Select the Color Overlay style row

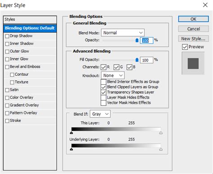30,98
